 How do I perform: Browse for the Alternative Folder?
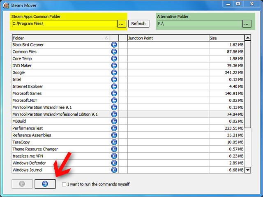[x=247, y=24]
